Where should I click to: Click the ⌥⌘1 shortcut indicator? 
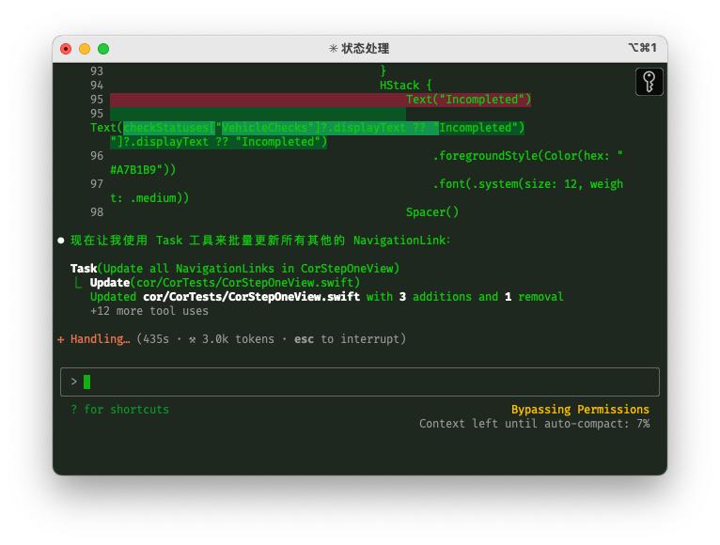point(642,48)
